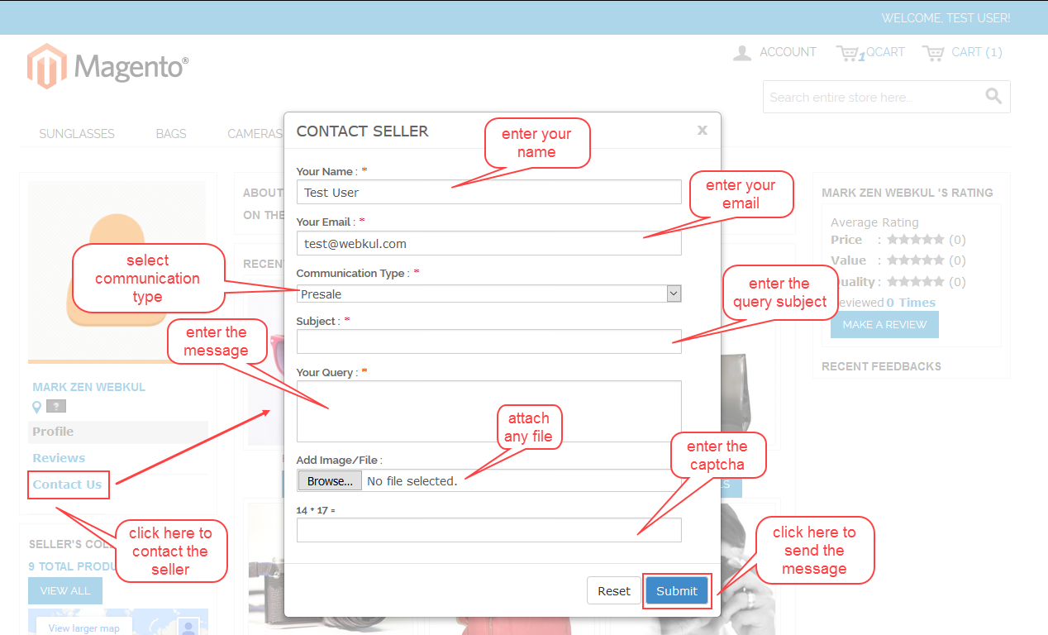Click the seller location pin icon

tap(36, 407)
